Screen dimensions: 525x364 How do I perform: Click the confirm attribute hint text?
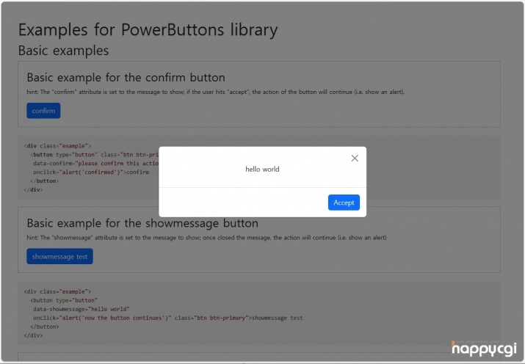coord(216,92)
